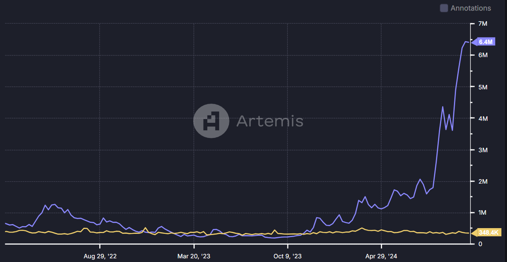Open the Aug 29, '22 axis label
This screenshot has width=507, height=262.
pyautogui.click(x=100, y=256)
